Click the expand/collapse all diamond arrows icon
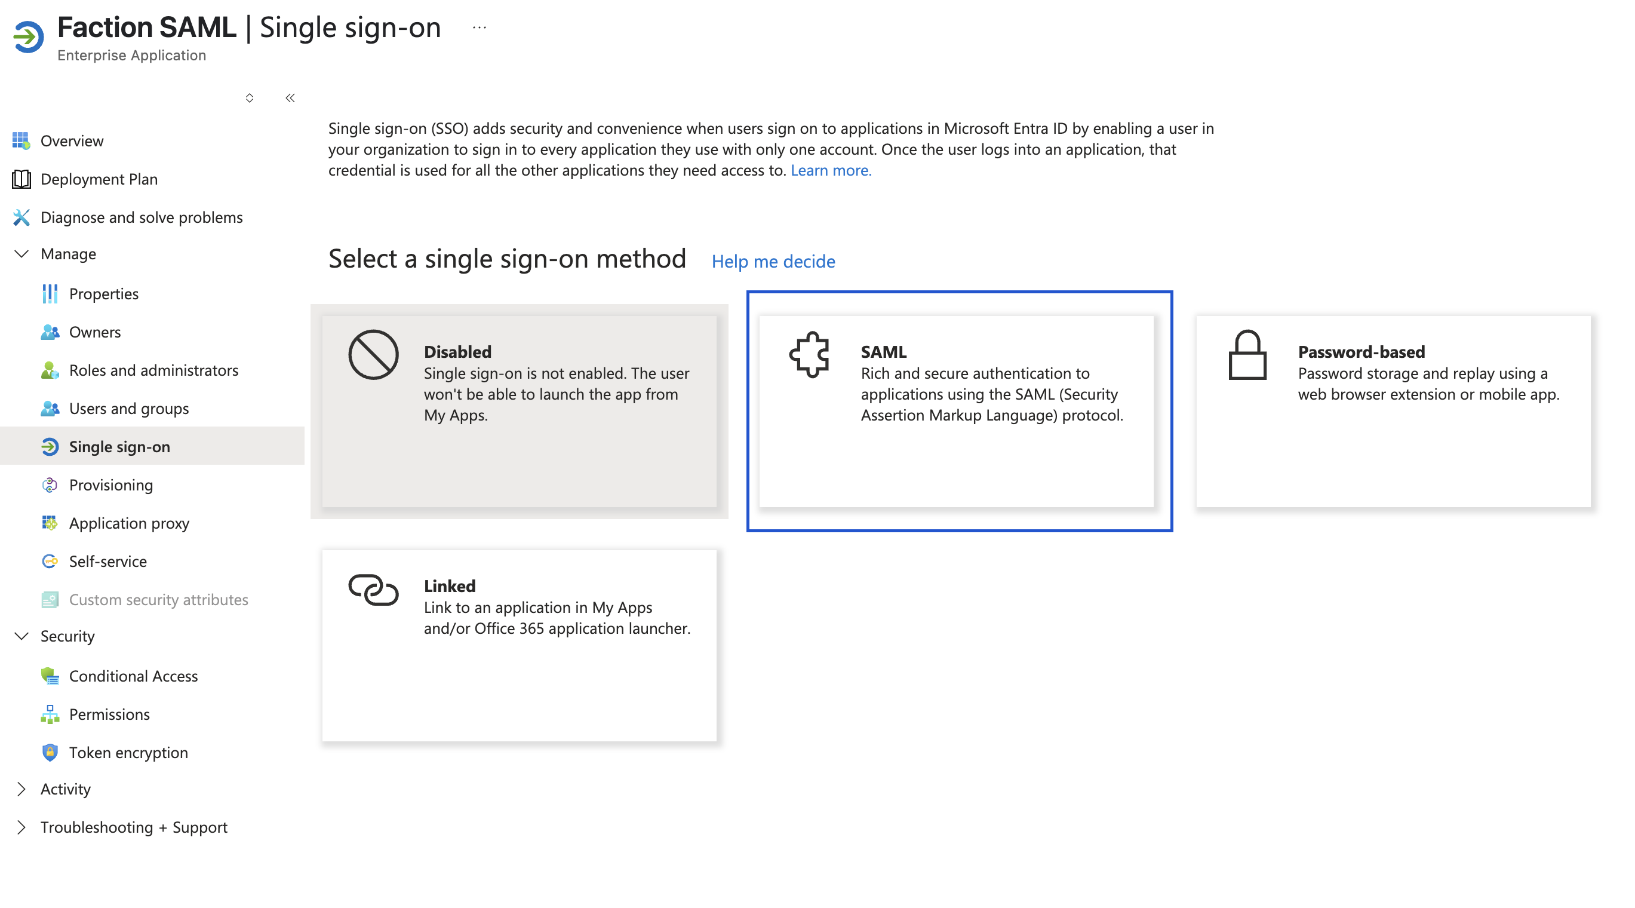The width and height of the screenshot is (1635, 908). (250, 98)
